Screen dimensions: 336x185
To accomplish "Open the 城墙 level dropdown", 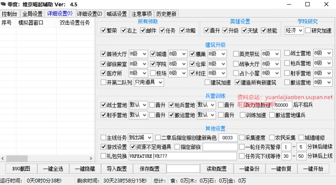I will coord(178,54).
